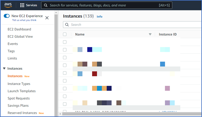Tick the first instance row checkbox
This screenshot has height=117, width=202.
click(x=65, y=42)
